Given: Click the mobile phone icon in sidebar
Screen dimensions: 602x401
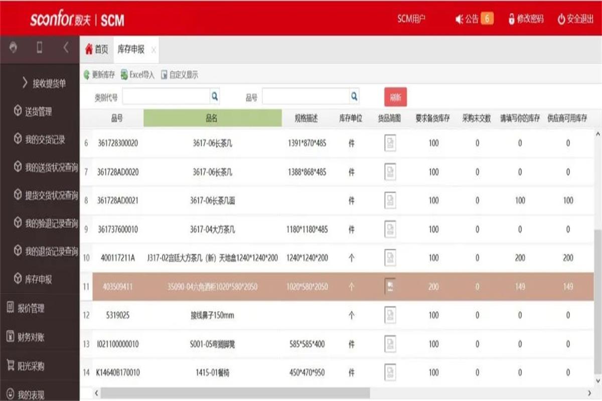Looking at the screenshot, I should point(40,48).
